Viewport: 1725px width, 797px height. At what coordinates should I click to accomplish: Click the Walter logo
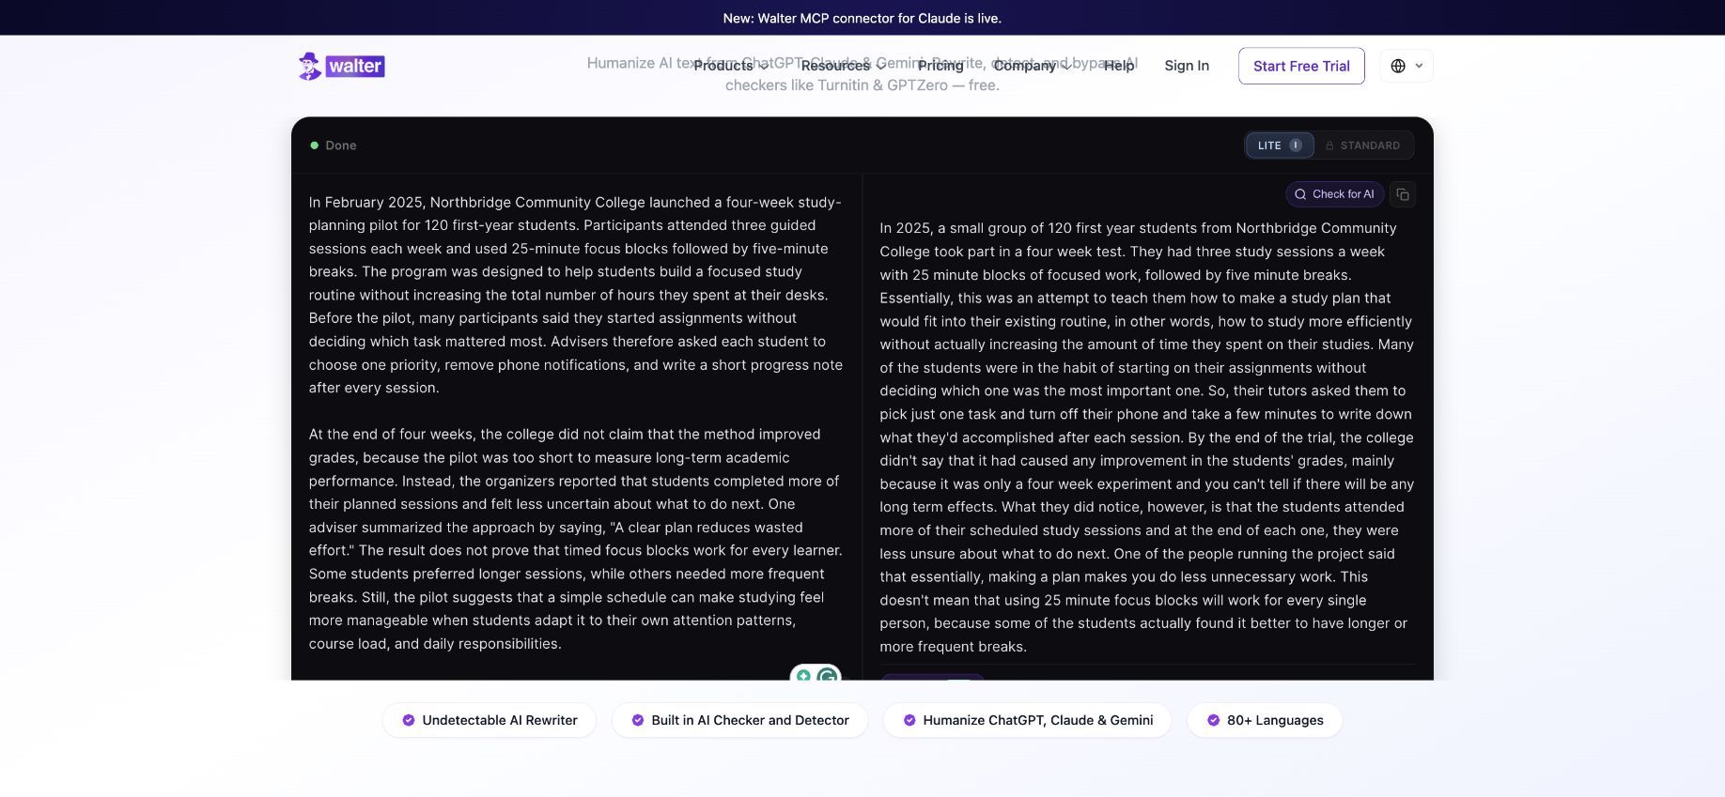pos(342,66)
